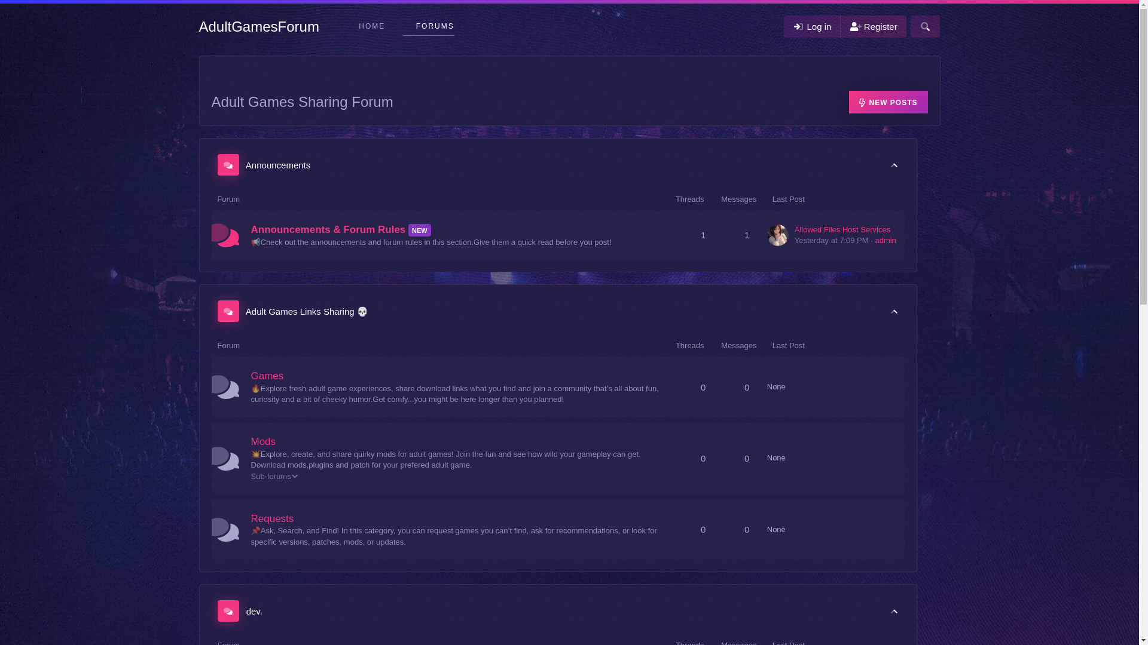Open the Announcements & Forum Rules forum
Image resolution: width=1148 pixels, height=645 pixels.
[x=328, y=230]
